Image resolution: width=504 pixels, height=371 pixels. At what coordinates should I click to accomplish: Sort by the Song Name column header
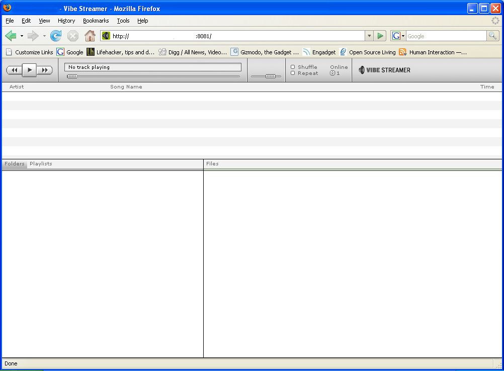126,87
